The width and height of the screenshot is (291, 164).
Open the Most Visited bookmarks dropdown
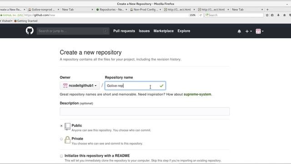coord(6,21)
